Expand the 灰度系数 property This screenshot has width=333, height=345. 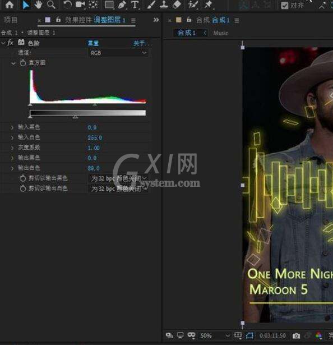pyautogui.click(x=12, y=148)
